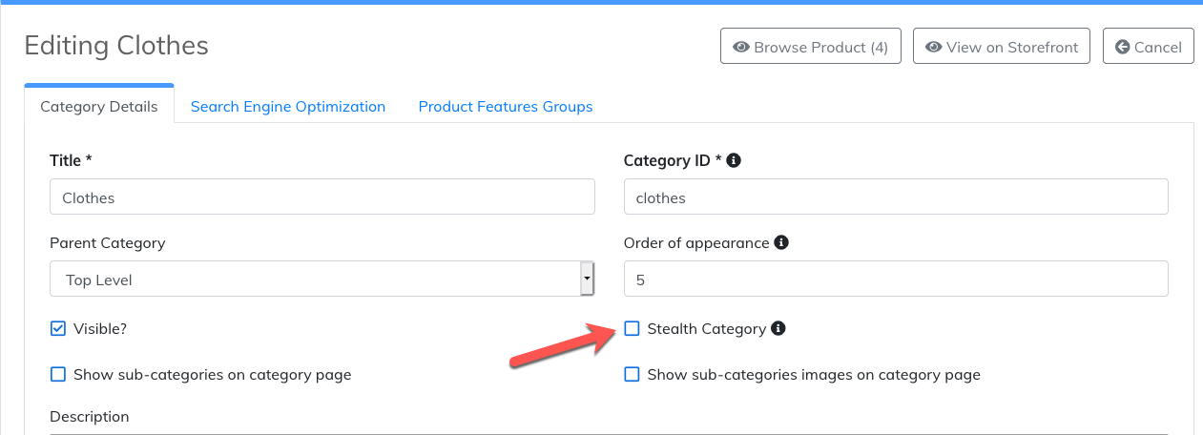Check Show sub-categories on category page
This screenshot has width=1203, height=435.
pos(58,375)
